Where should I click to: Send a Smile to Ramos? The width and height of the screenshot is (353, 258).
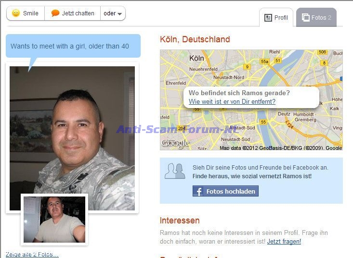26,13
